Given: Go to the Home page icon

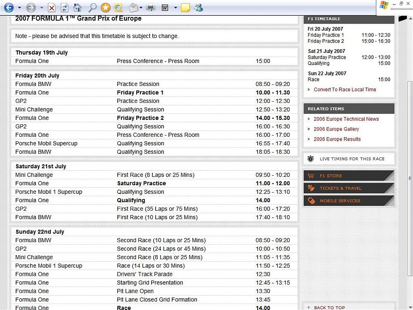Looking at the screenshot, I should (77, 7).
